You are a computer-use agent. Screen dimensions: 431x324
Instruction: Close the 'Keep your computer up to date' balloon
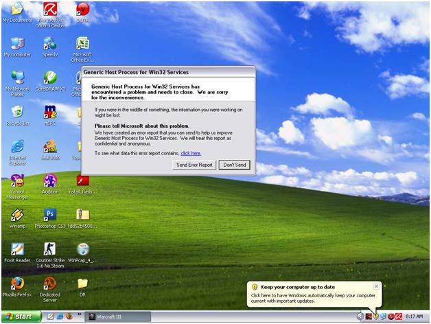(376, 286)
